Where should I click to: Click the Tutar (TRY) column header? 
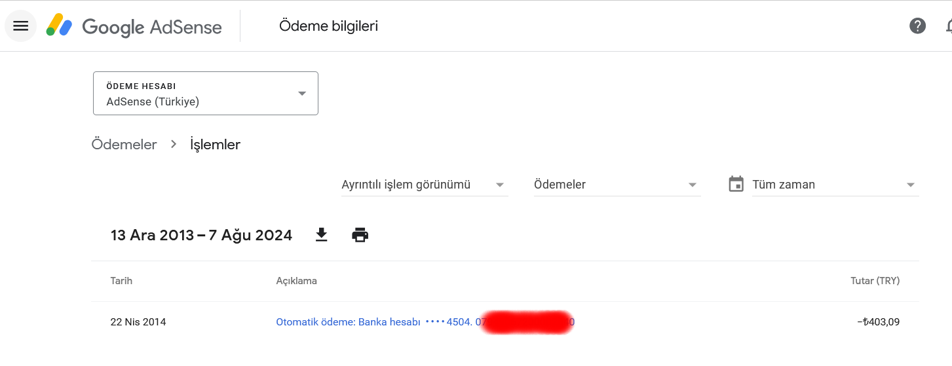pos(875,281)
